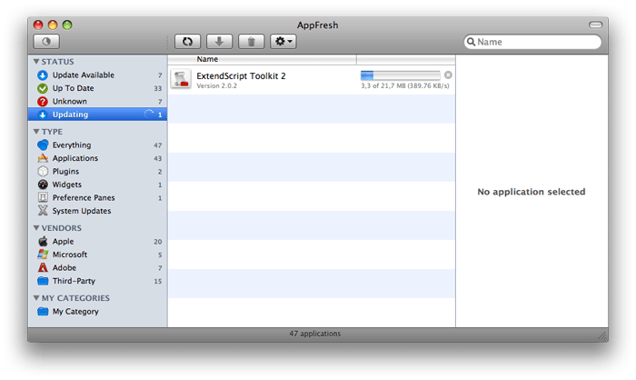The width and height of the screenshot is (636, 380).
Task: Click the pie-chart toolbar button at left
Action: [46, 42]
